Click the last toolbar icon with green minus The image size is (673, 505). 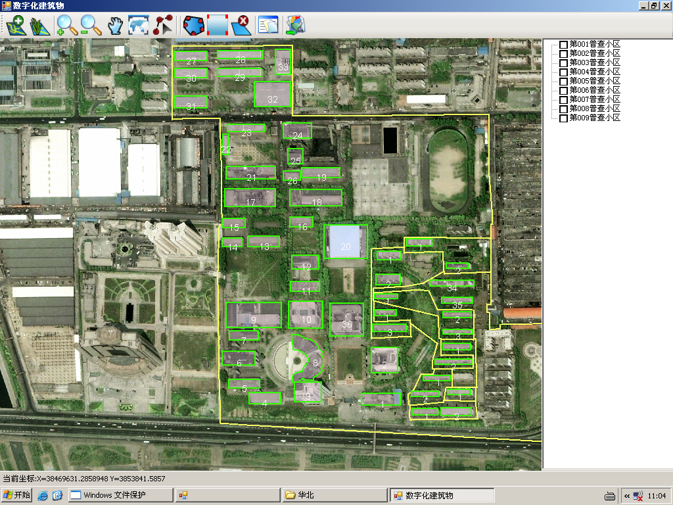[295, 26]
